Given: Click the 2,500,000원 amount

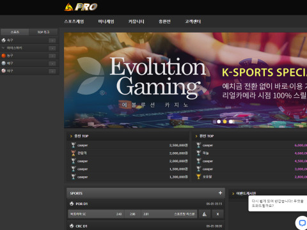Looking at the screenshot, I should (178, 145).
